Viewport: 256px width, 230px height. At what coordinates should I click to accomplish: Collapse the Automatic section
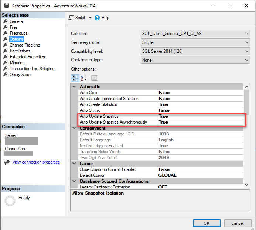[74, 87]
